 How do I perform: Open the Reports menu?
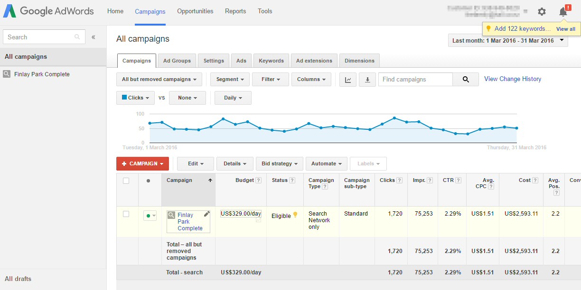click(x=235, y=11)
